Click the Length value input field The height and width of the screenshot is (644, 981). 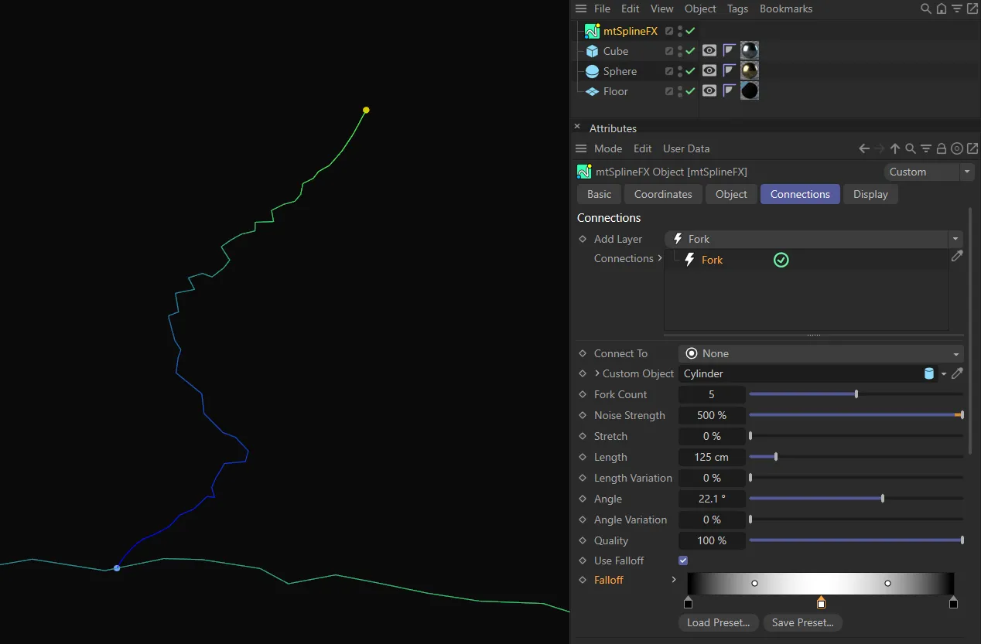click(711, 457)
